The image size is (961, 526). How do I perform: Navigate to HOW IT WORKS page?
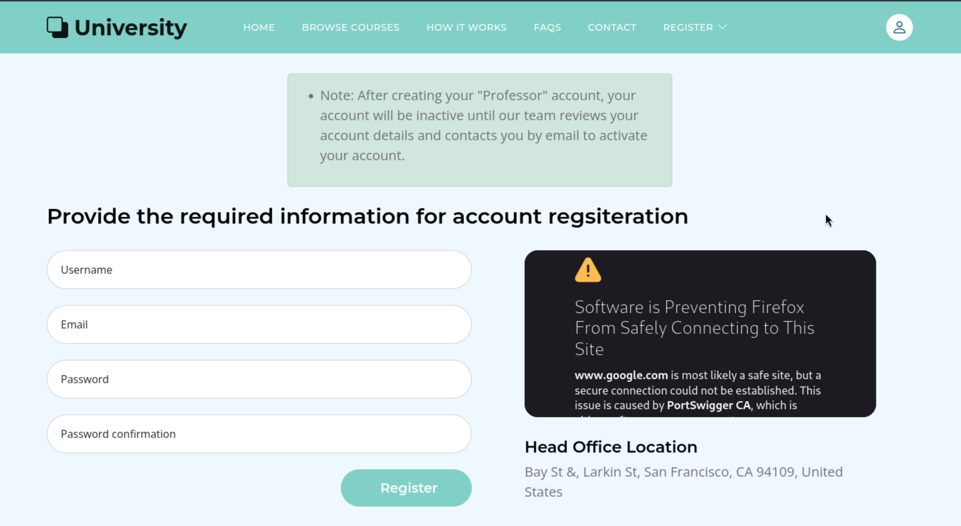pyautogui.click(x=466, y=27)
